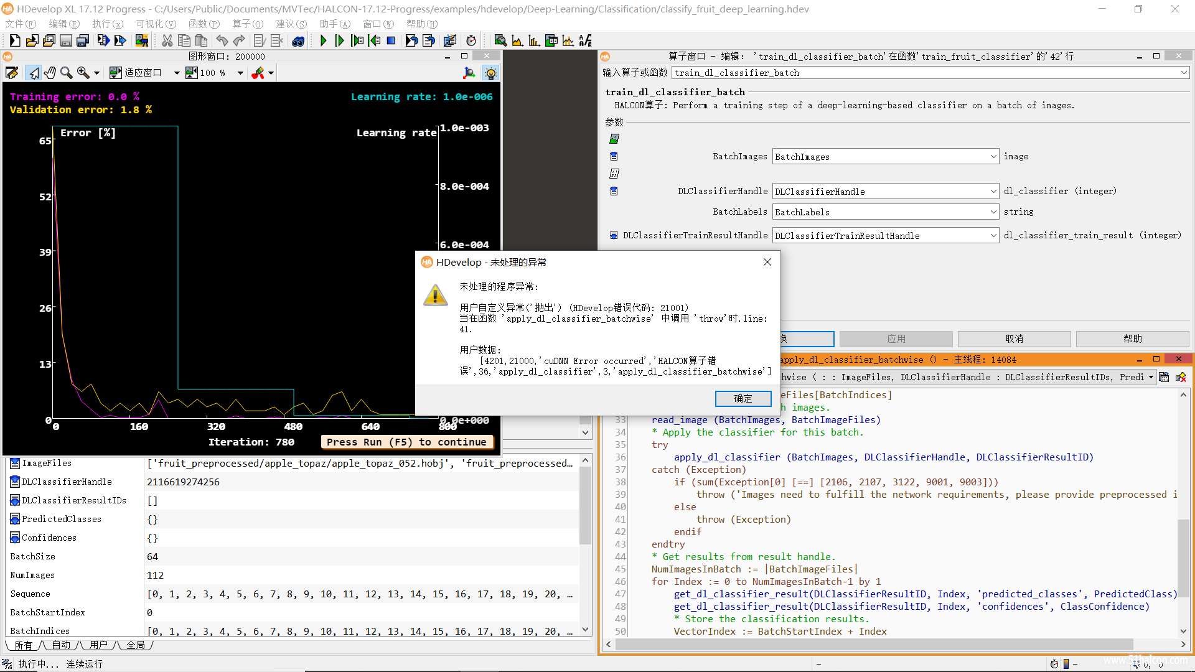Open Find/Replace with binoculars icon
This screenshot has height=672, width=1195.
tap(298, 40)
